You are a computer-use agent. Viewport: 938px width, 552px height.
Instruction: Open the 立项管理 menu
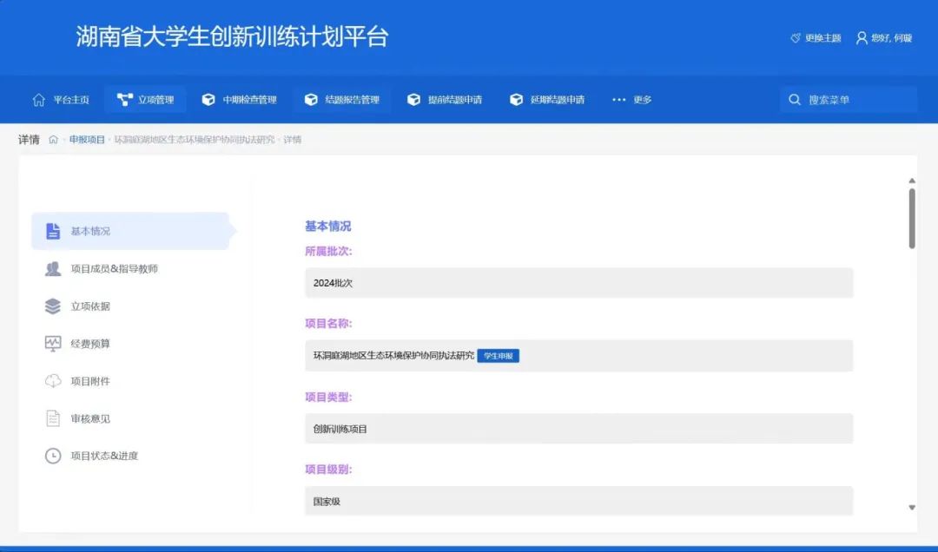[146, 100]
